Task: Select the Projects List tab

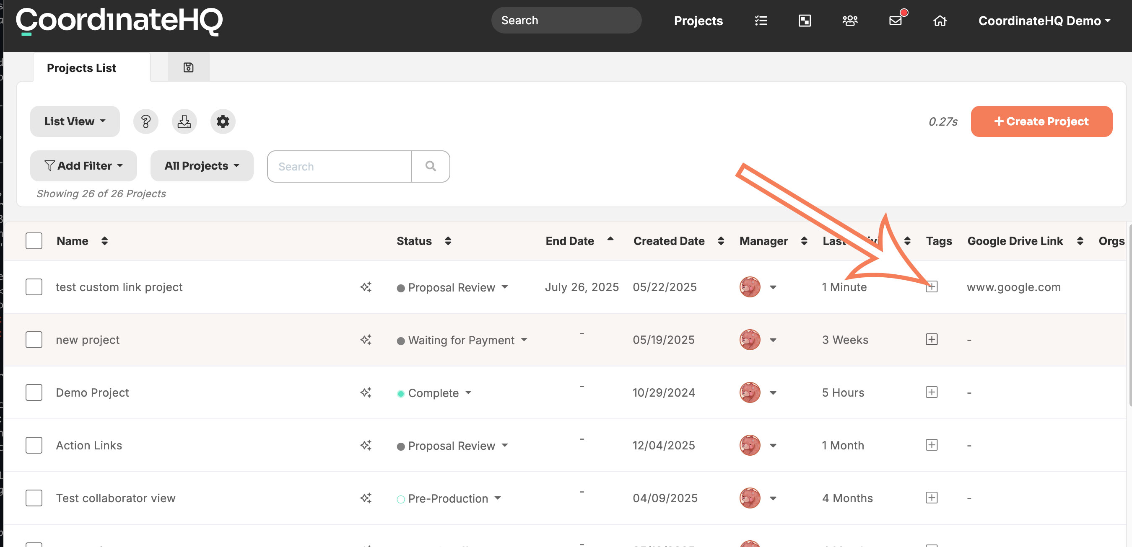Action: click(x=92, y=67)
